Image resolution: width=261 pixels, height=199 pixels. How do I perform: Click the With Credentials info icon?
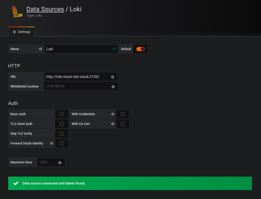113,114
